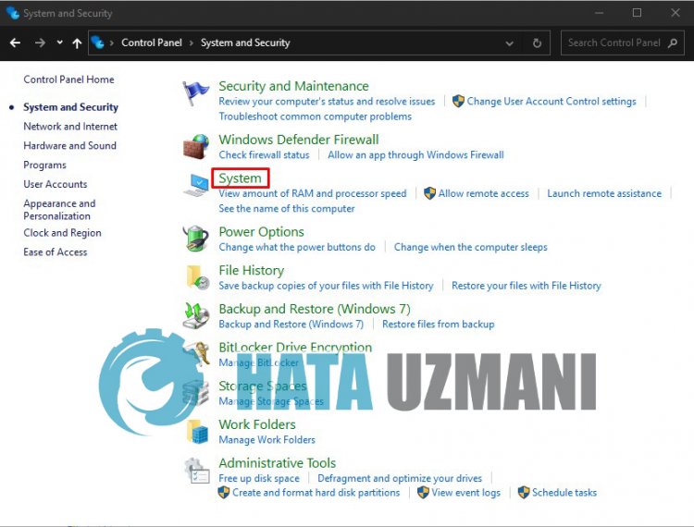This screenshot has height=527, width=694.
Task: Open the recent locations dropdown arrow
Action: (59, 43)
